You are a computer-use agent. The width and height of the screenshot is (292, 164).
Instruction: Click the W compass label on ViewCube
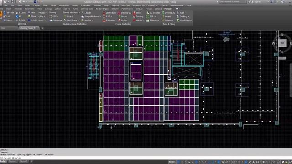tap(273, 43)
